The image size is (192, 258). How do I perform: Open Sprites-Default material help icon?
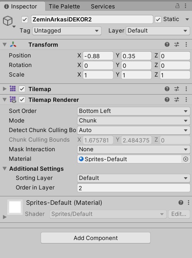coord(181,202)
